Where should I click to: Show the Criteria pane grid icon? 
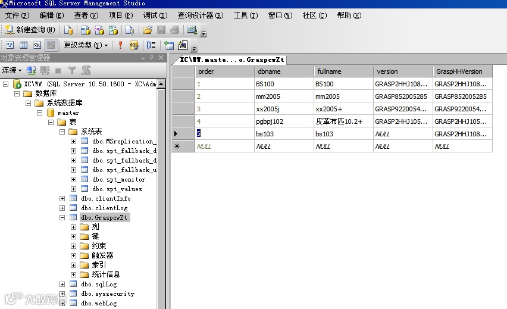pyautogui.click(x=24, y=45)
